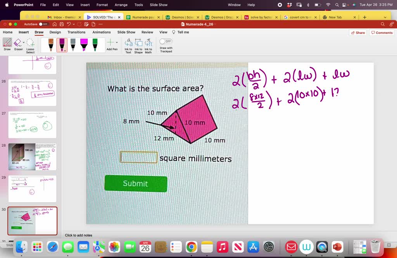Click the Ink to Math tool

(148, 45)
